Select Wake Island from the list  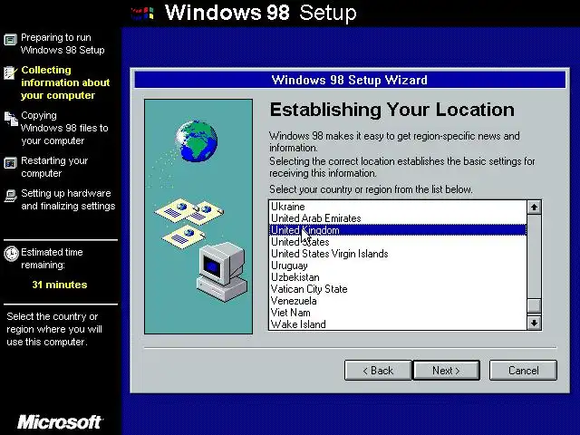tap(398, 324)
